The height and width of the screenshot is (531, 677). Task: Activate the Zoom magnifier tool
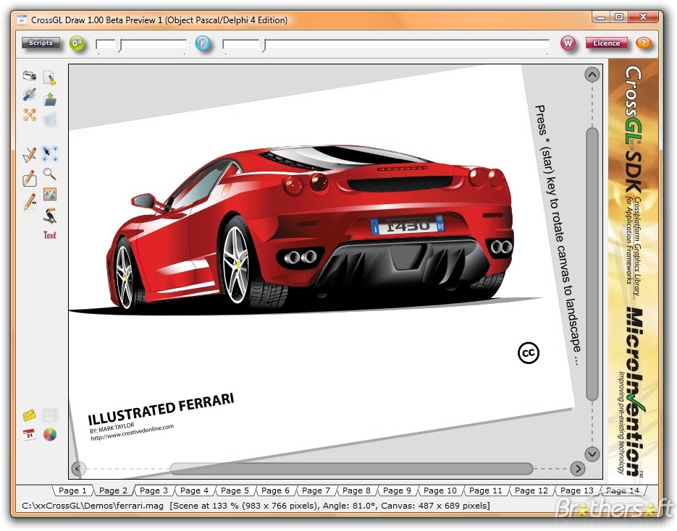coord(49,174)
